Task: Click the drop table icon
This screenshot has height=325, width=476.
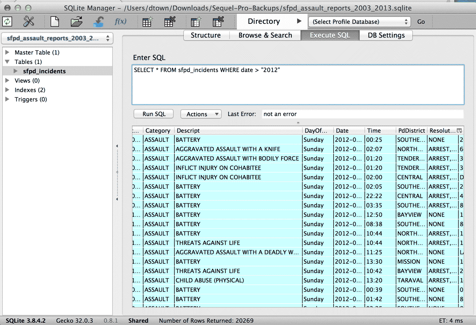Action: (x=169, y=22)
